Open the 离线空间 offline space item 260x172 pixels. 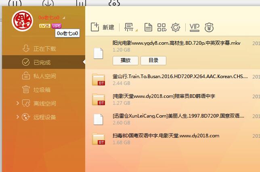(44, 104)
